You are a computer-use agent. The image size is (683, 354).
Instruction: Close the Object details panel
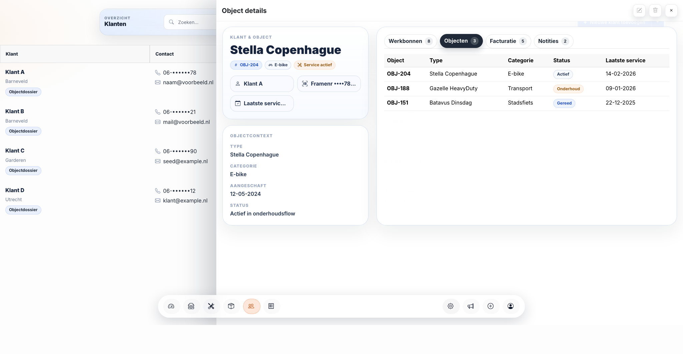tap(671, 10)
